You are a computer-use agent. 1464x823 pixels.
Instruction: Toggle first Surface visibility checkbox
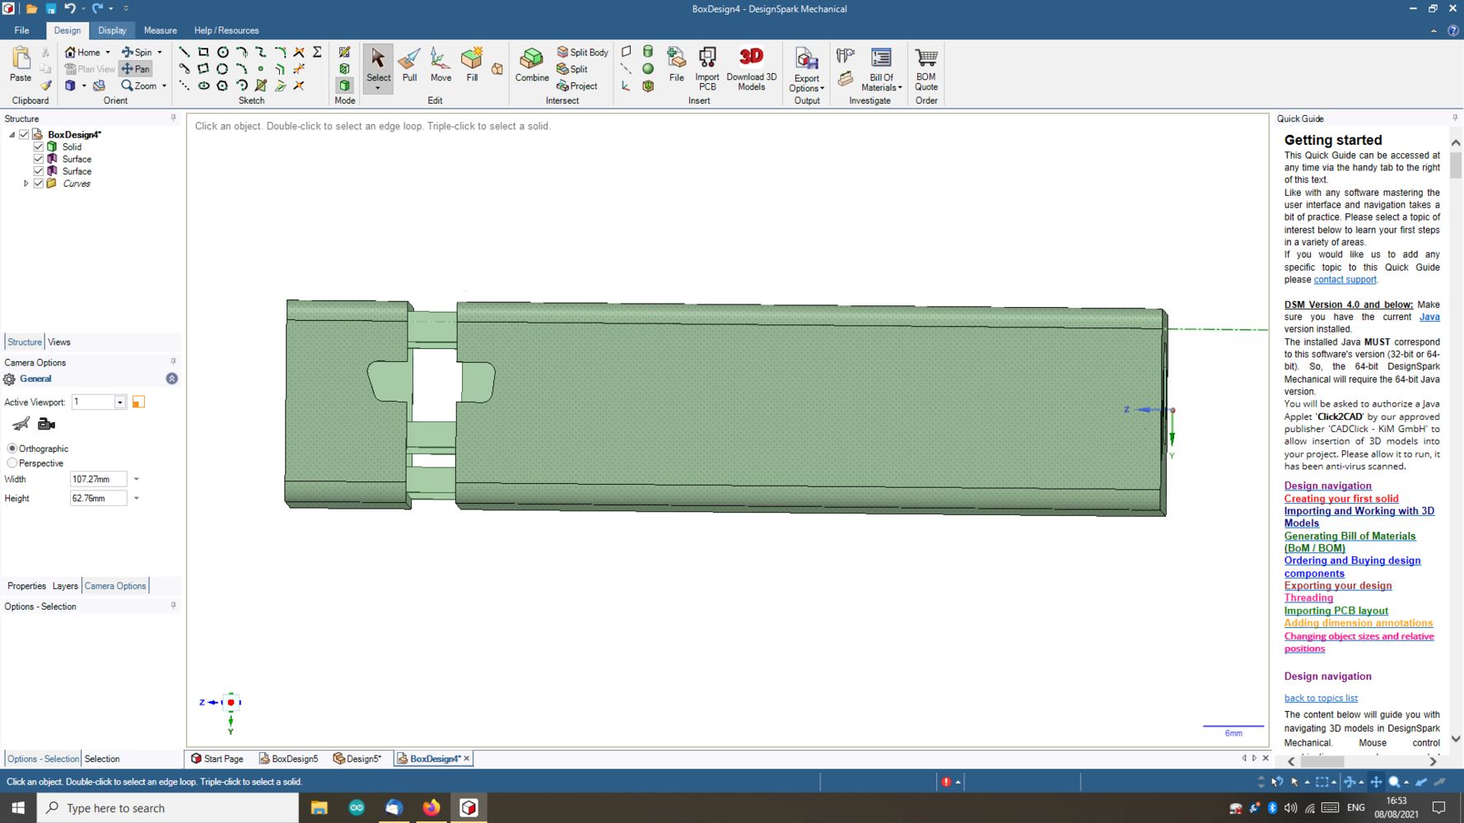(38, 159)
